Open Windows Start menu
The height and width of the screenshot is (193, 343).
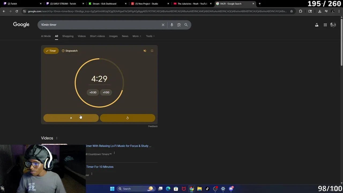pos(112,189)
